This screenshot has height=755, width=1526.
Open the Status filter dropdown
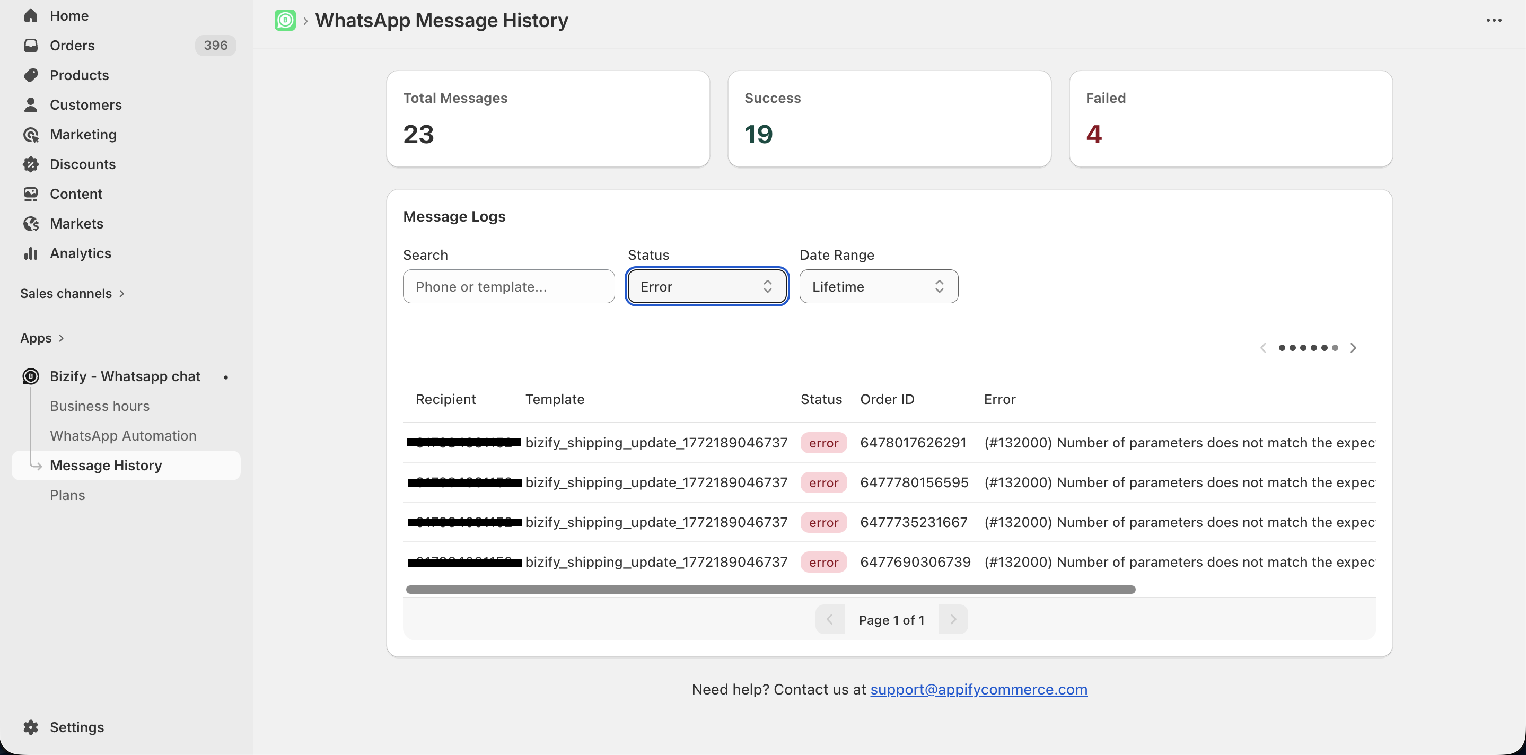[706, 287]
